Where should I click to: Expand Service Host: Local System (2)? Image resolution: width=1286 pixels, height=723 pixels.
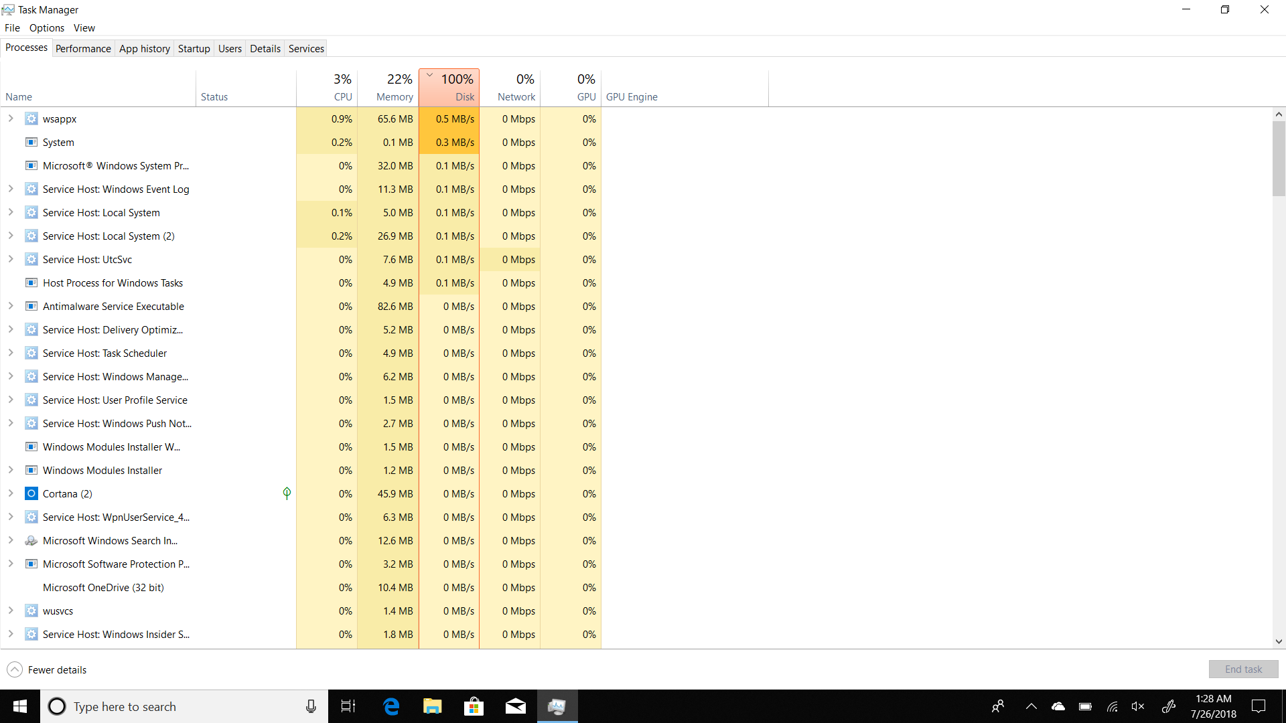point(11,236)
